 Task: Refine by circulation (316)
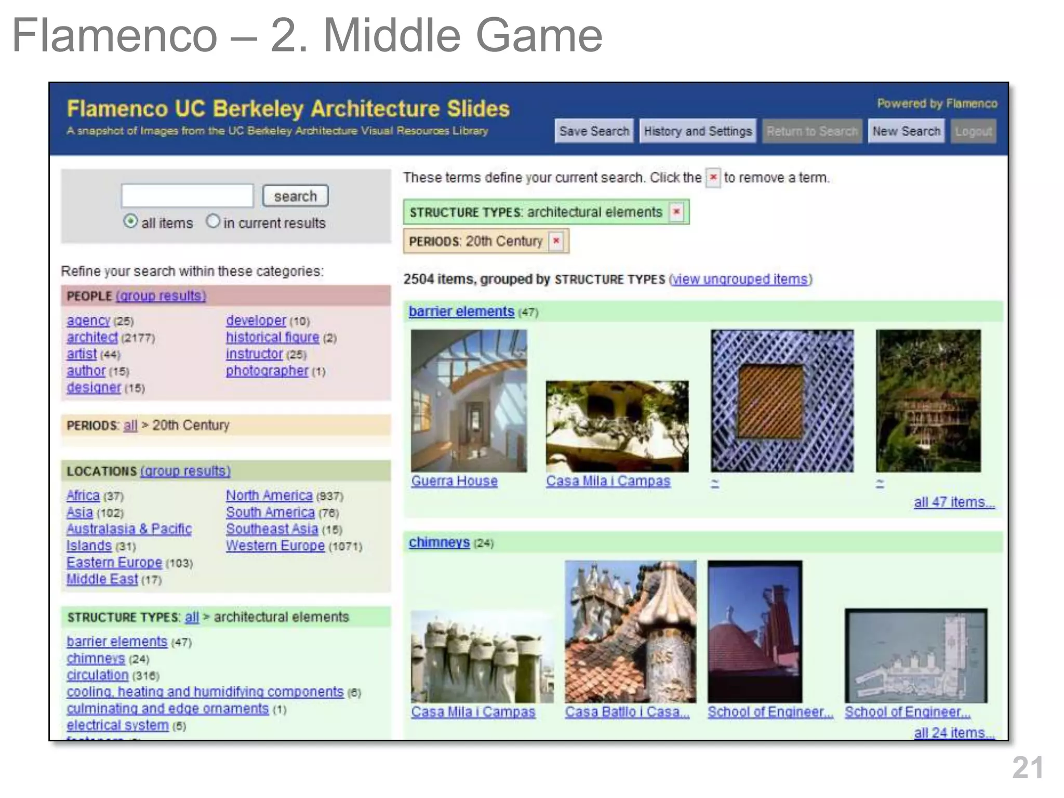click(x=97, y=675)
